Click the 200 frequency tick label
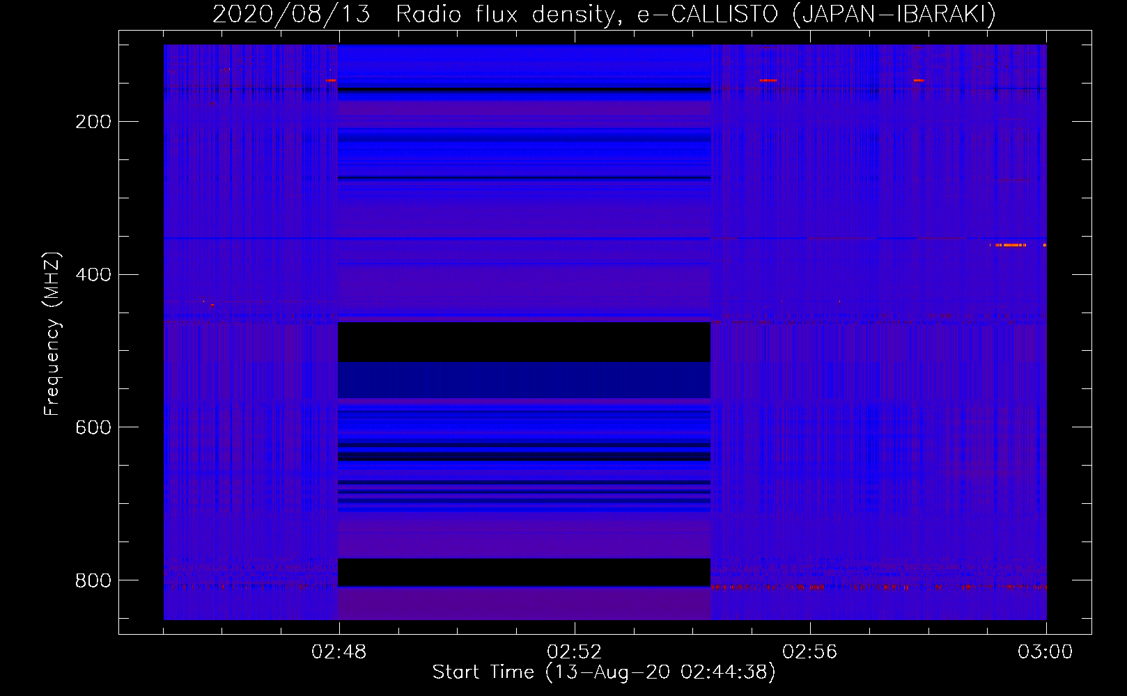The image size is (1127, 696). [x=93, y=122]
